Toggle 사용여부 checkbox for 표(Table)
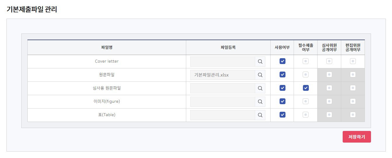Image resolution: width=392 pixels, height=158 pixels. 282,115
